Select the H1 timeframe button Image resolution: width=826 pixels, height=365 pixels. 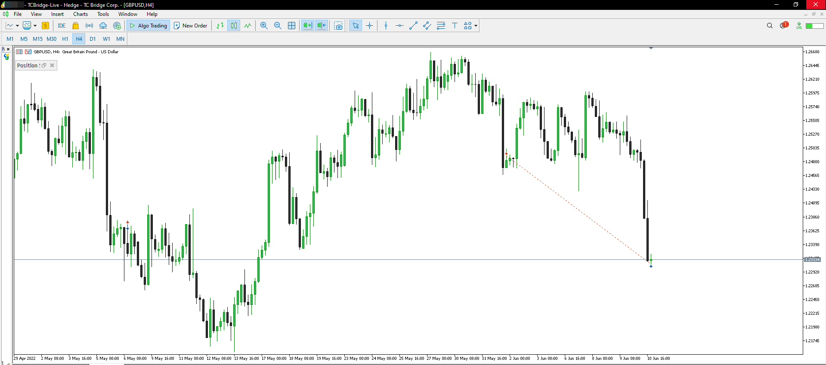(x=65, y=39)
